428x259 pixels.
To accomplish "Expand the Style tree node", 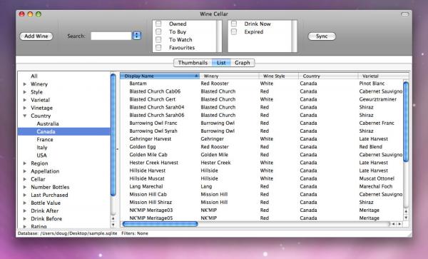I will [x=24, y=92].
